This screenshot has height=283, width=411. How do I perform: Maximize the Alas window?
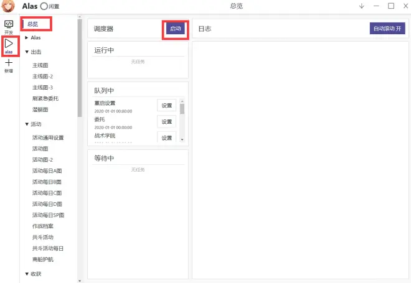pyautogui.click(x=391, y=6)
